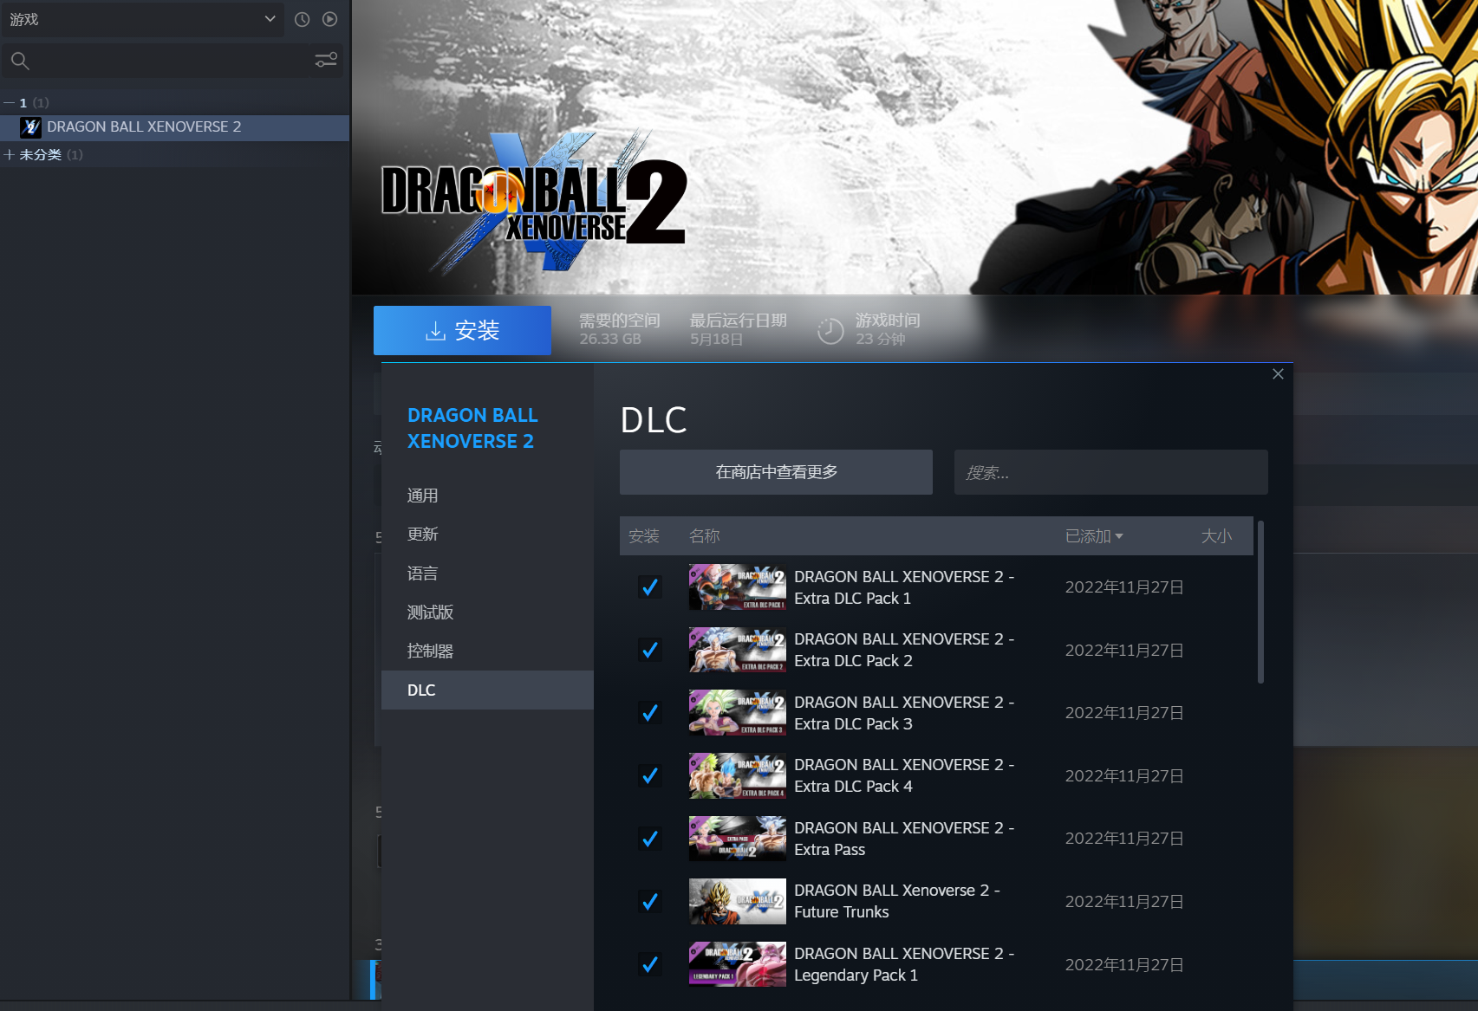Screen dimensions: 1478x1011
Task: Open the 游戏 category dropdown
Action: (142, 19)
